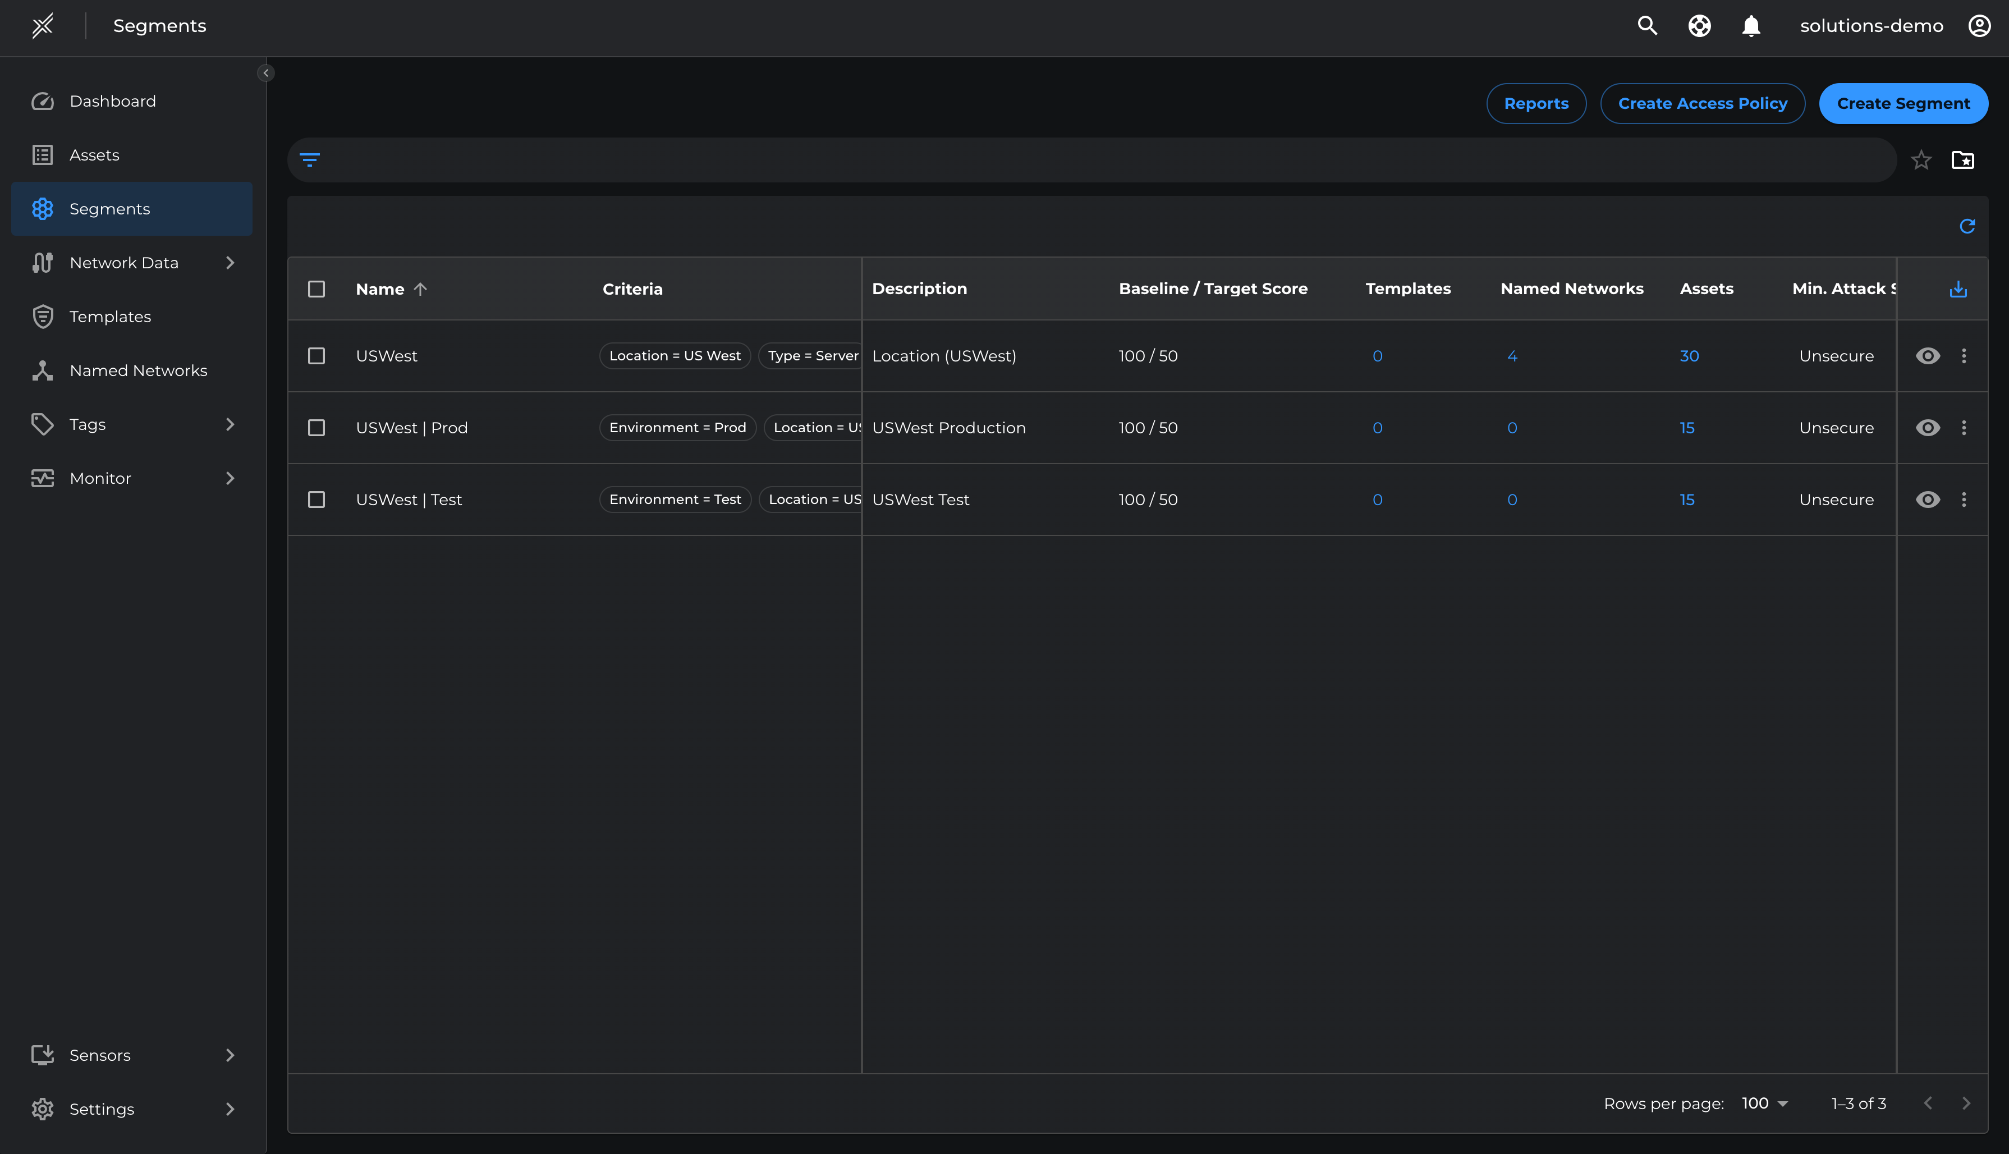The height and width of the screenshot is (1154, 2009).
Task: Click the download export icon
Action: pos(1957,289)
